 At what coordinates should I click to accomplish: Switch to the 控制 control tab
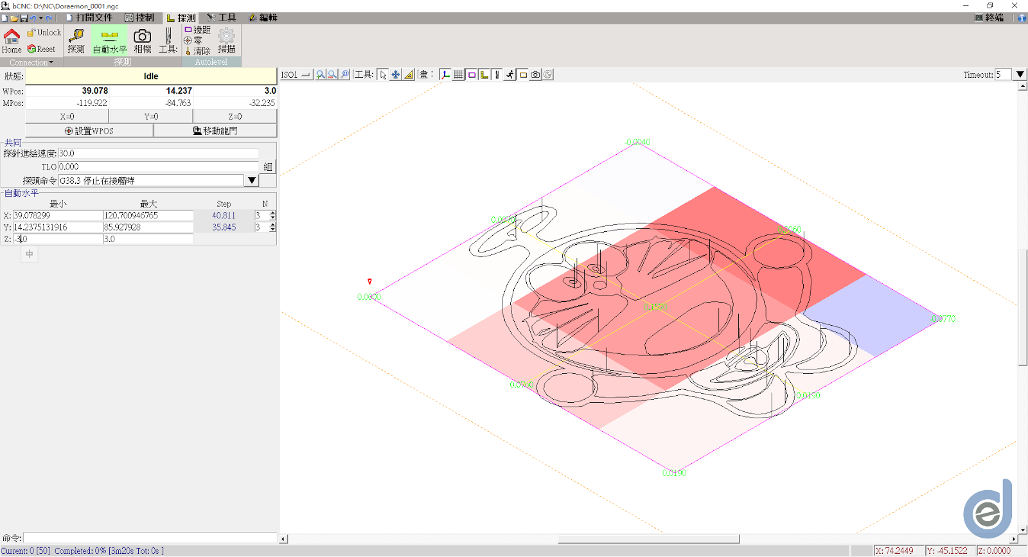[139, 18]
